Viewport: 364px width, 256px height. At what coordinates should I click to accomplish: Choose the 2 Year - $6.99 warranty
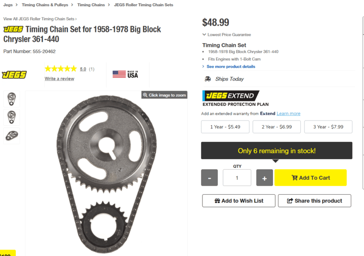(x=277, y=127)
